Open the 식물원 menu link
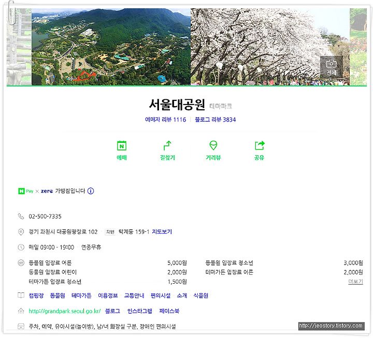The width and height of the screenshot is (373, 338). 201,296
